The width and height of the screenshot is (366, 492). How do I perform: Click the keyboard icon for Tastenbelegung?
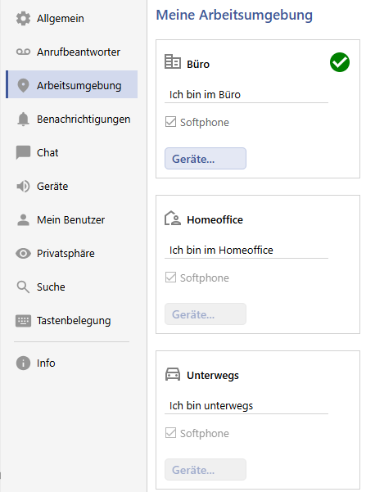[x=23, y=321]
